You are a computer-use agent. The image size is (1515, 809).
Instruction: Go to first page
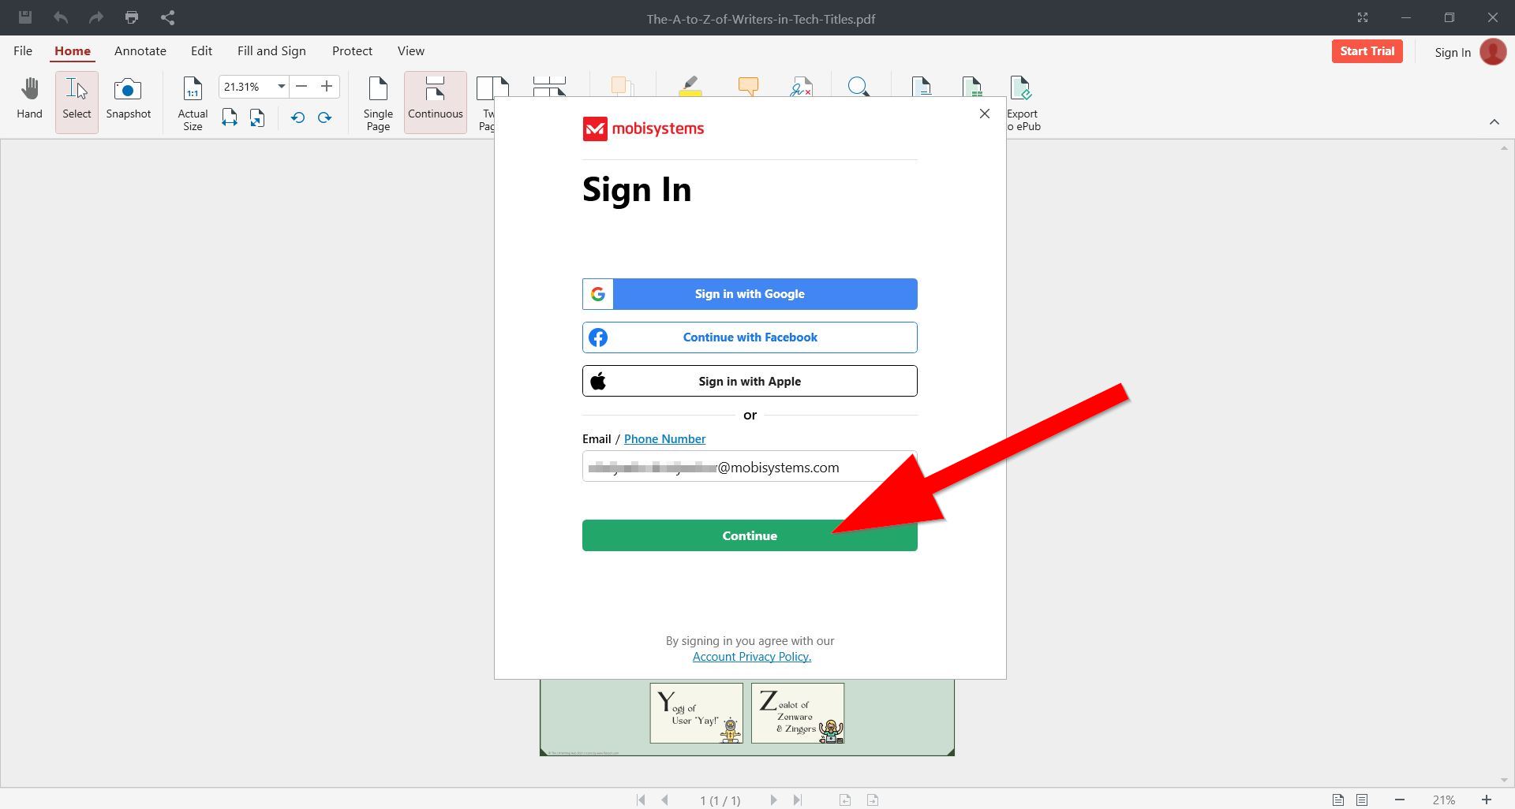[x=641, y=800]
